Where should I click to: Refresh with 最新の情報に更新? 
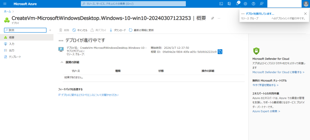(x=141, y=30)
